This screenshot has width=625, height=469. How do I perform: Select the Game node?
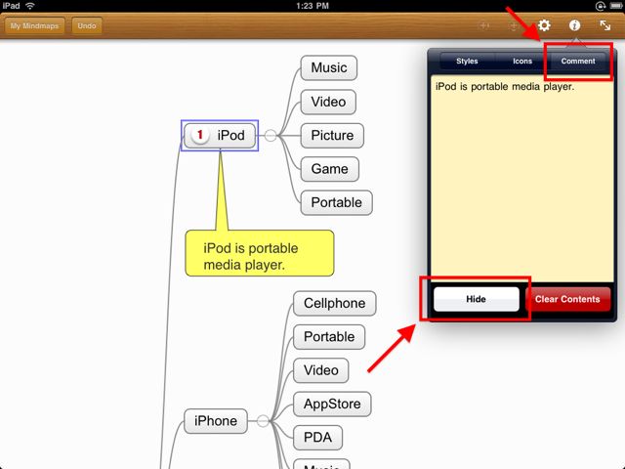[330, 169]
